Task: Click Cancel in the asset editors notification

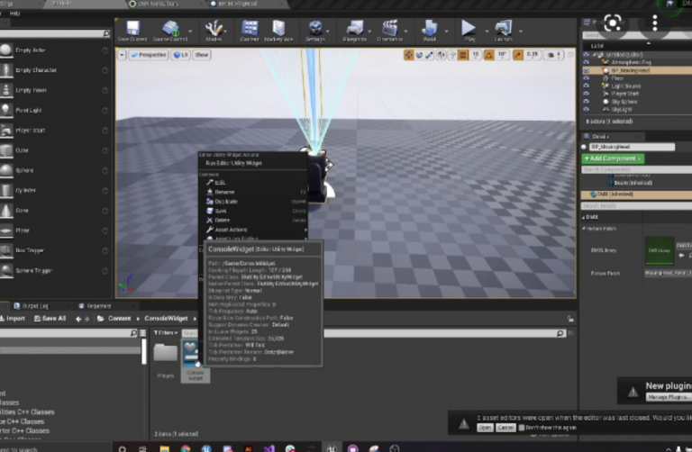Action: (x=505, y=428)
